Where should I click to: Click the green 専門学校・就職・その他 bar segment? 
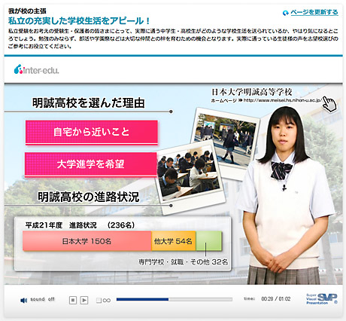[x=208, y=241]
